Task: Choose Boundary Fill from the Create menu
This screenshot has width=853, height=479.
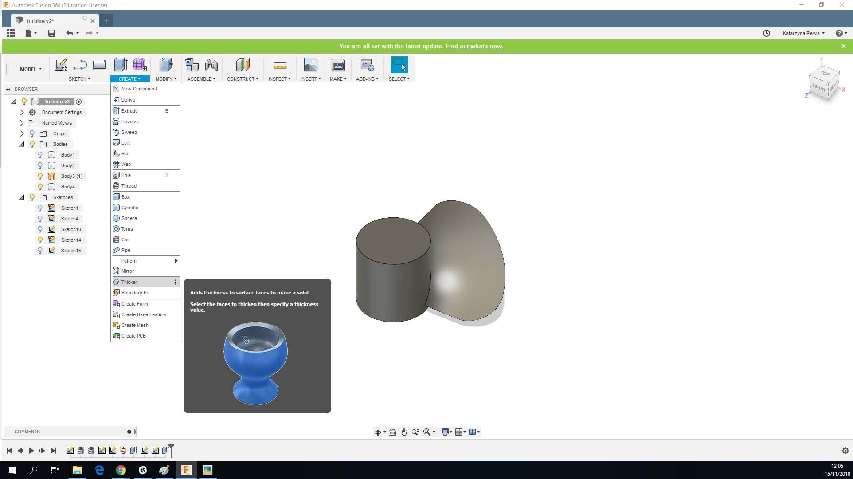Action: click(x=146, y=293)
